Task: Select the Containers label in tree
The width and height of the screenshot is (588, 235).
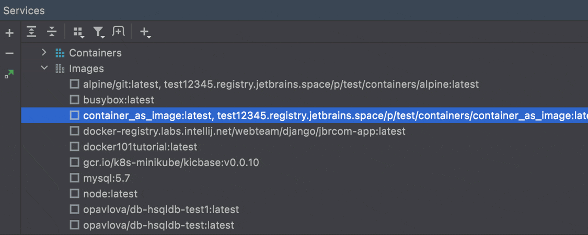Action: click(x=95, y=53)
